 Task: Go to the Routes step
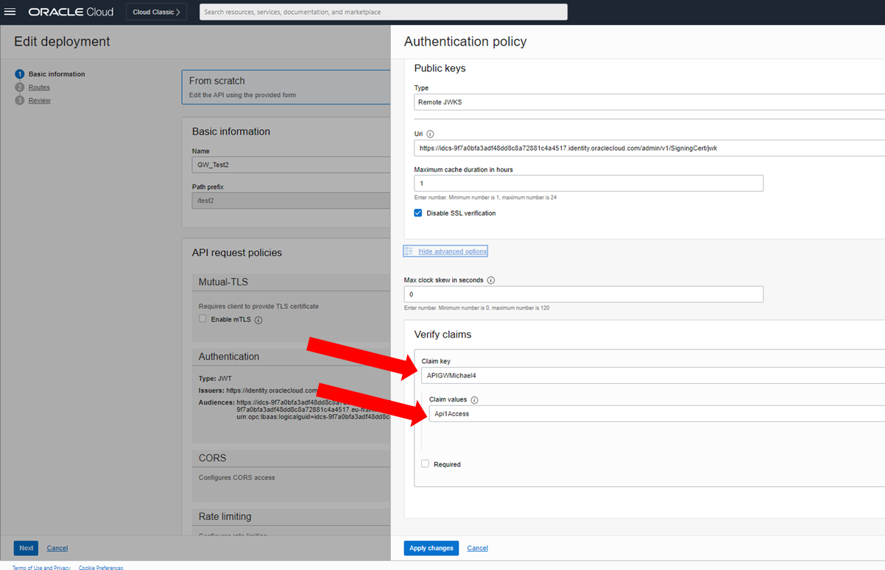point(39,88)
